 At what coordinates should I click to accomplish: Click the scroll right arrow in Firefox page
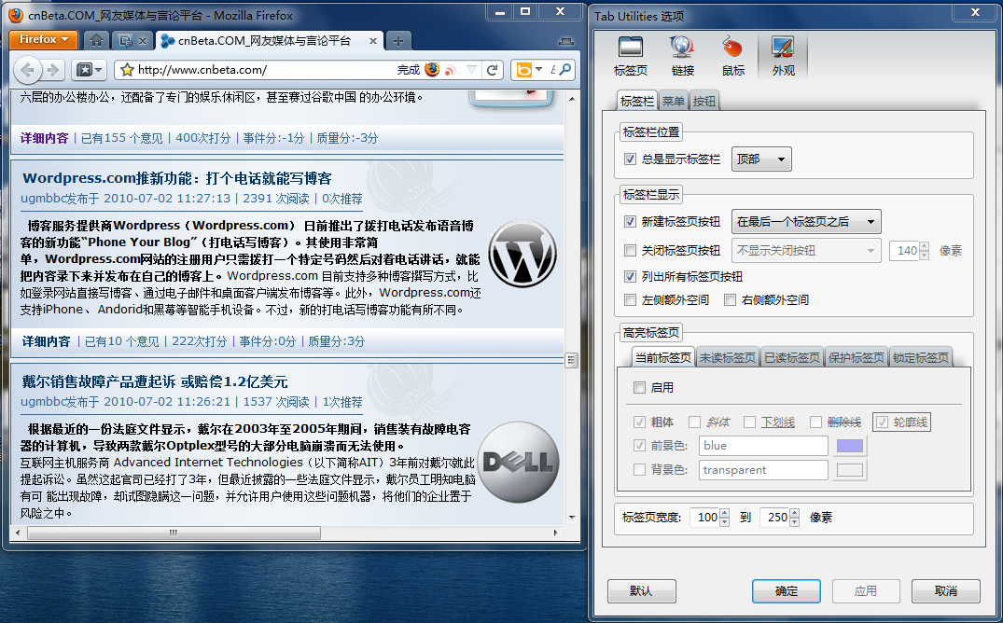point(556,533)
